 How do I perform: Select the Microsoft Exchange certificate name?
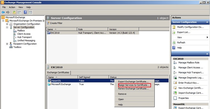[x=61, y=84]
